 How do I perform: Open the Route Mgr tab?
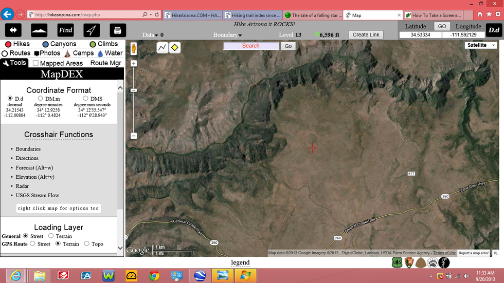click(x=105, y=63)
